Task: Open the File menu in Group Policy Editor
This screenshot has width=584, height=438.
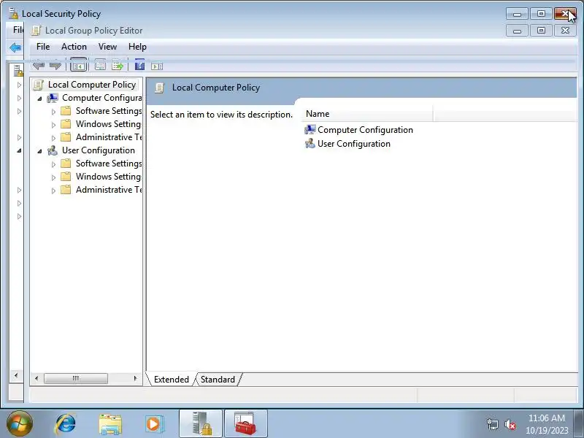Action: 43,47
